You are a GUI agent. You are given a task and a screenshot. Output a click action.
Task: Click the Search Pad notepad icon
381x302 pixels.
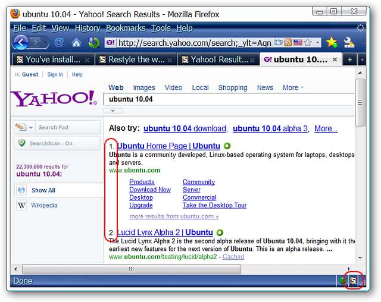pyautogui.click(x=21, y=127)
